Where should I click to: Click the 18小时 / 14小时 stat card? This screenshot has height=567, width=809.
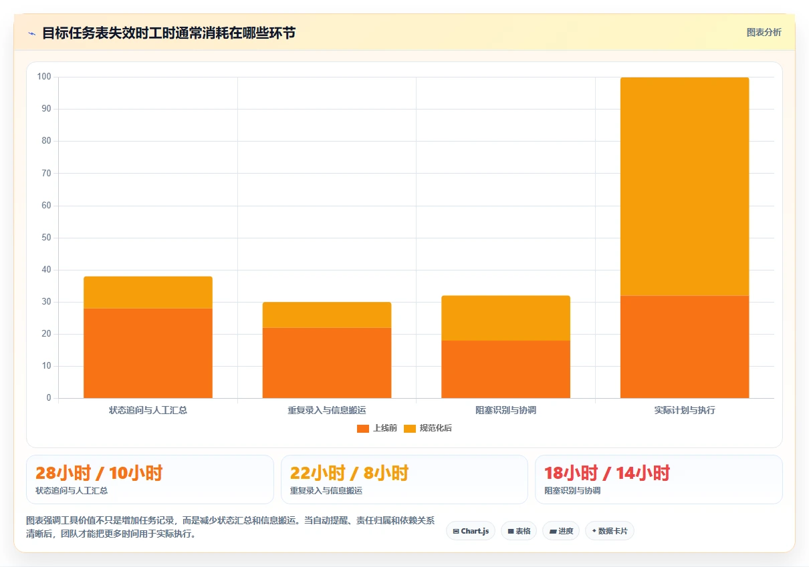[659, 480]
